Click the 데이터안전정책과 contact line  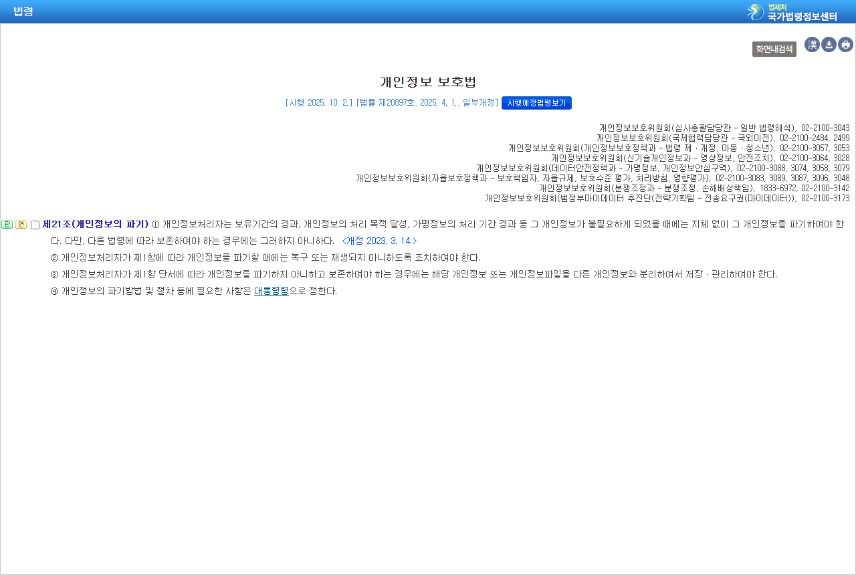(663, 168)
